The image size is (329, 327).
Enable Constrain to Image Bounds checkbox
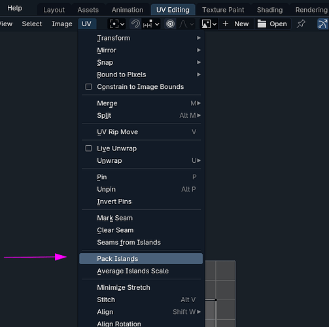(x=88, y=87)
